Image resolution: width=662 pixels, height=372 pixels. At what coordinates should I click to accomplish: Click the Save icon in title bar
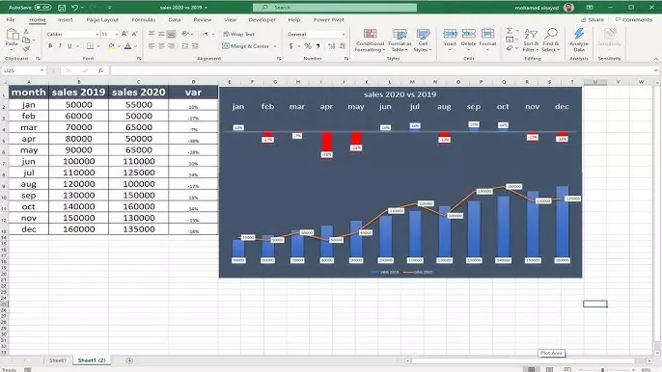pos(61,8)
